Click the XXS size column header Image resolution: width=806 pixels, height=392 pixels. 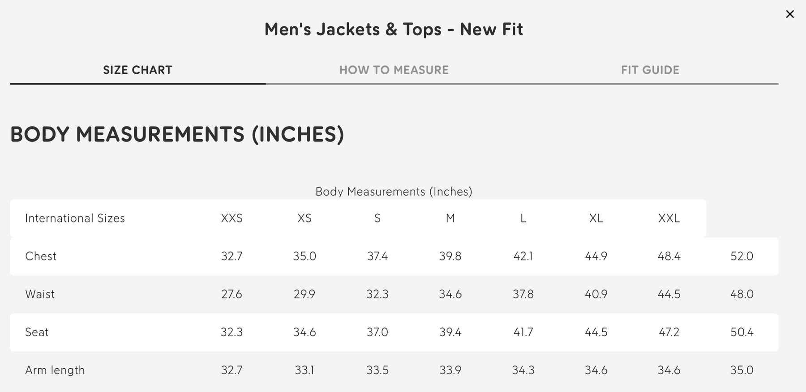coord(232,218)
